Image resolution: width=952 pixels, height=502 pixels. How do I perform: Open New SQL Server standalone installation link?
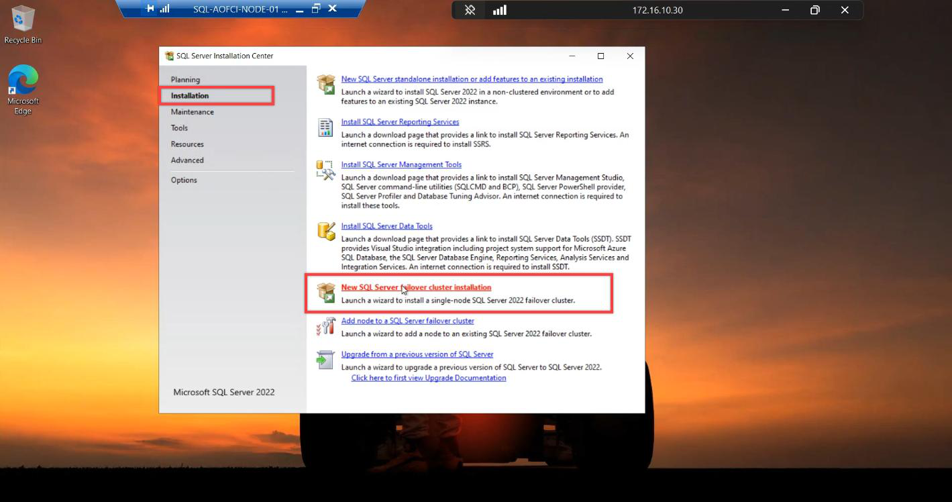[472, 79]
